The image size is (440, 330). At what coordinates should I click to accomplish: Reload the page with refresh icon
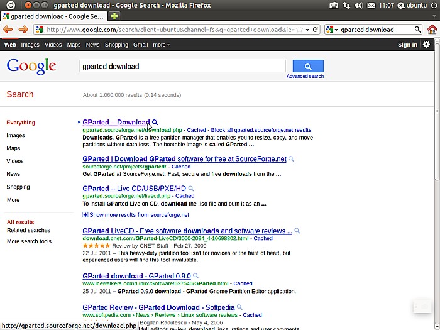point(315,30)
